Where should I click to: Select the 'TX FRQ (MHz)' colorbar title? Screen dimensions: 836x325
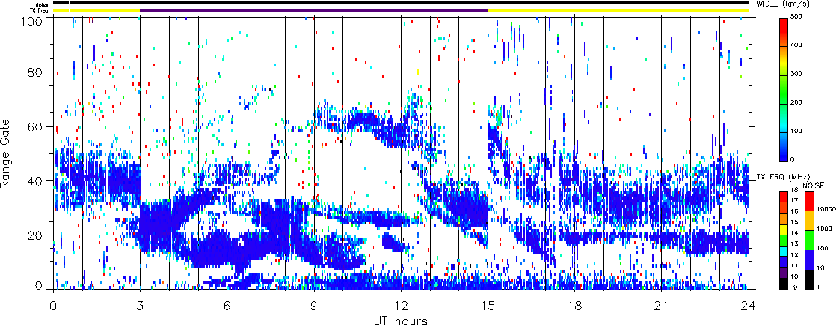click(783, 177)
